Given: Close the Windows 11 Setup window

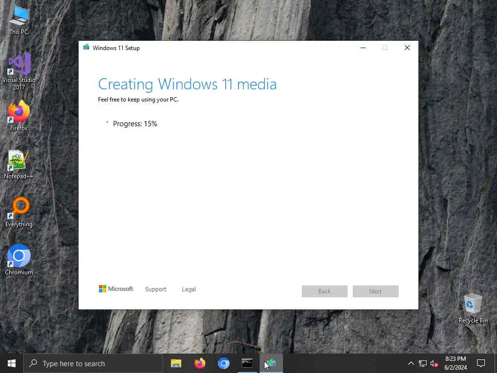Looking at the screenshot, I should click(407, 48).
